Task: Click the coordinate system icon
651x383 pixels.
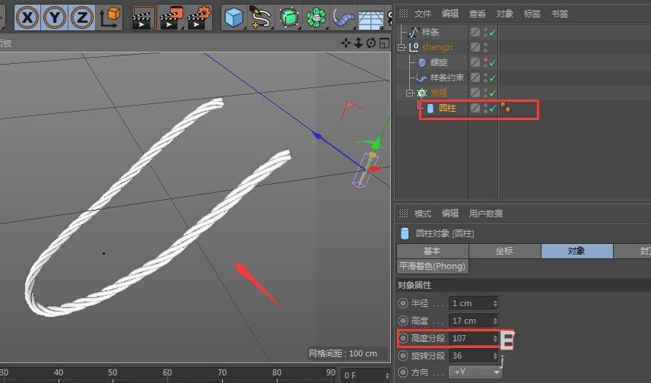Action: point(110,16)
